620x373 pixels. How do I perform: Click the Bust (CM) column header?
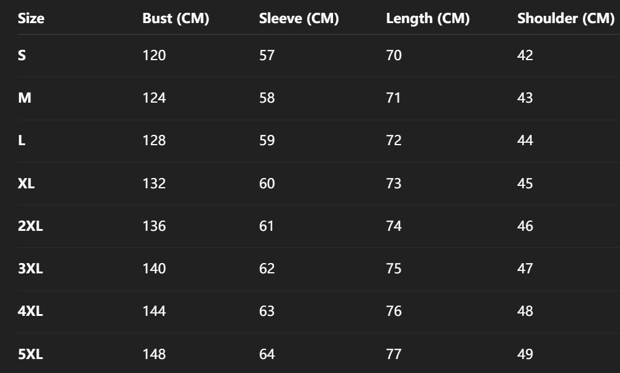pyautogui.click(x=176, y=19)
